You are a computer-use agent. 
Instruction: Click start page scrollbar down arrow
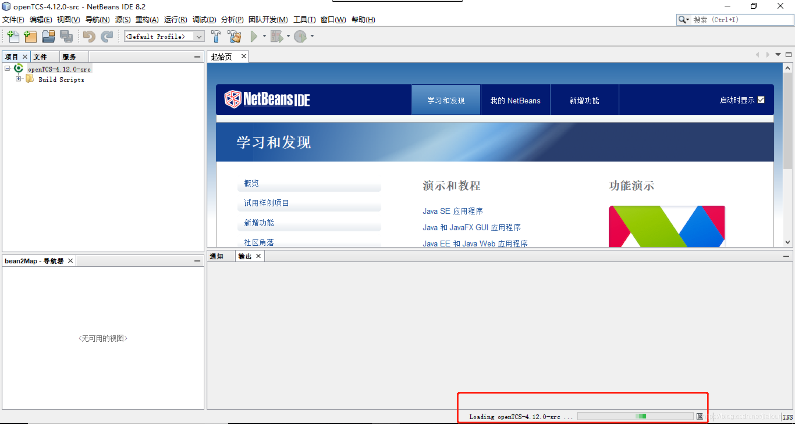788,242
